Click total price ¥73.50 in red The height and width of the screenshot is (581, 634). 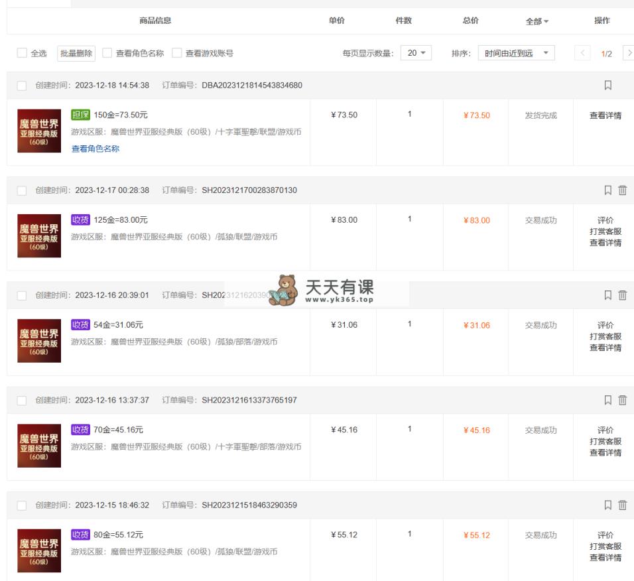(x=476, y=115)
